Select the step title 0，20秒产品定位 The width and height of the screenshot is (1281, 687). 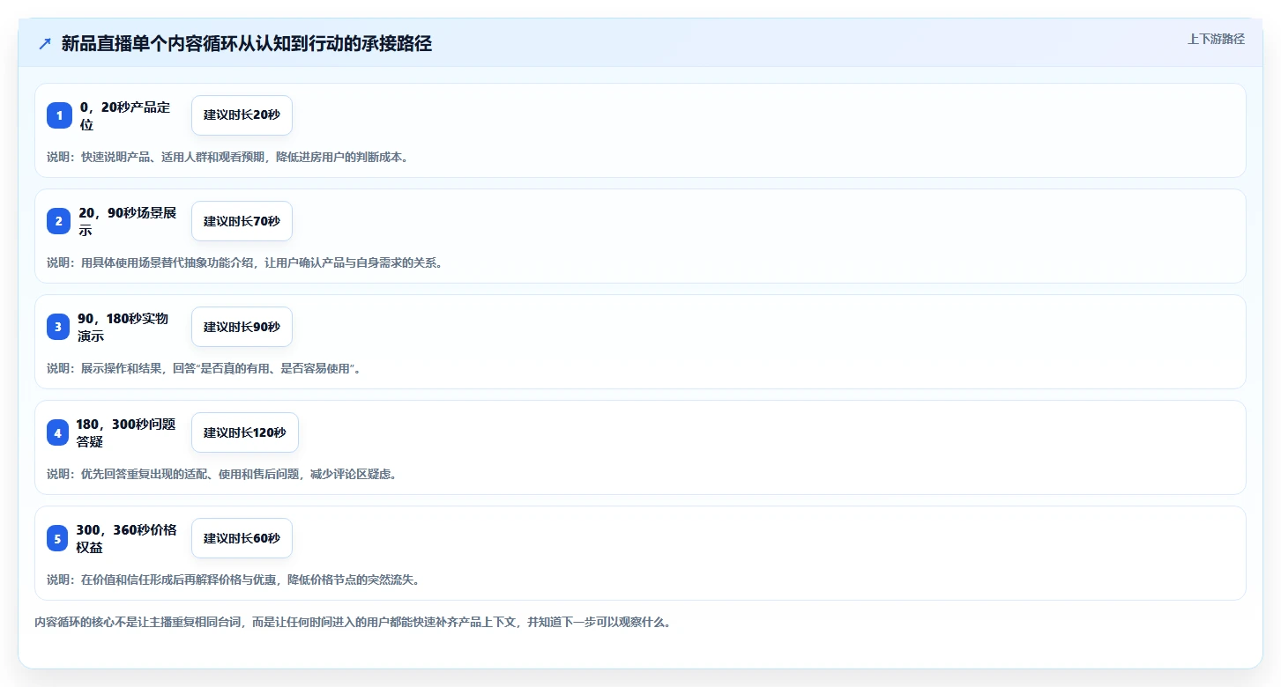(125, 115)
